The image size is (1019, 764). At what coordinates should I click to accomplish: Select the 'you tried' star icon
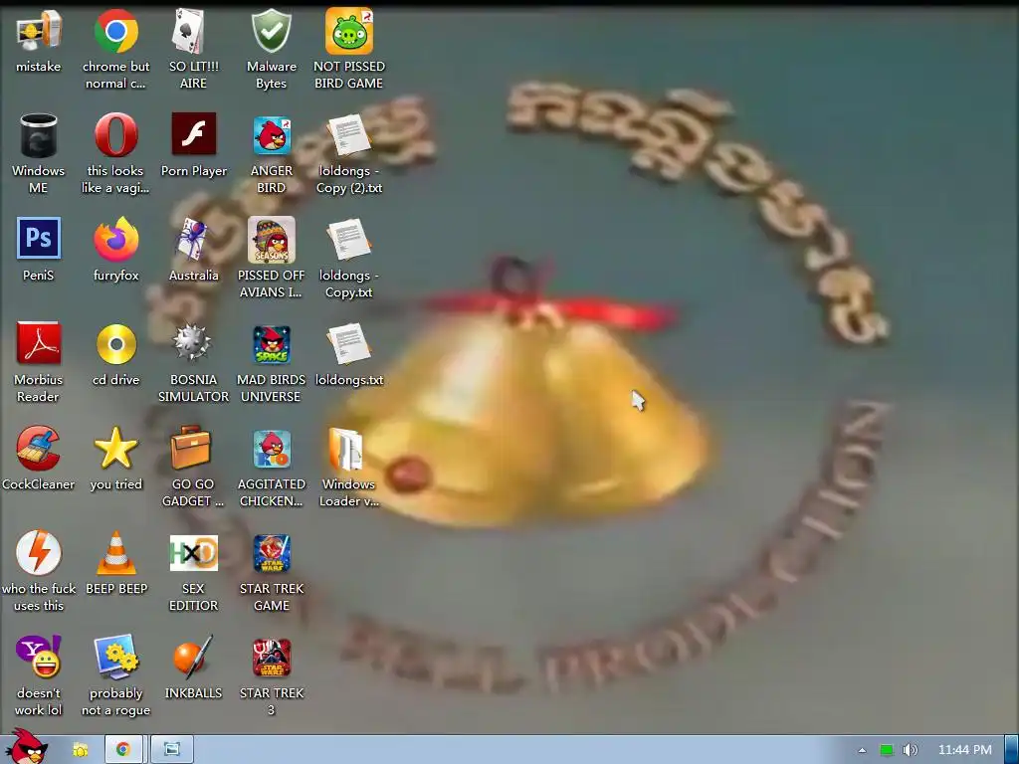(x=115, y=449)
